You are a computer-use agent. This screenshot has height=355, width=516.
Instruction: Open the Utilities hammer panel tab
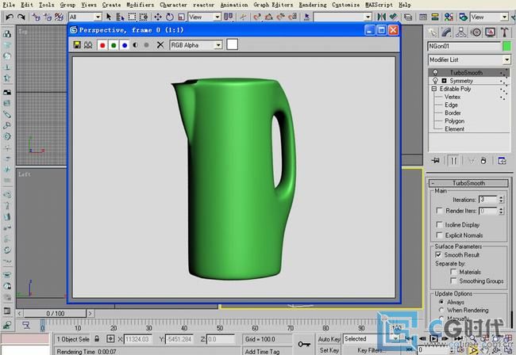(x=504, y=32)
